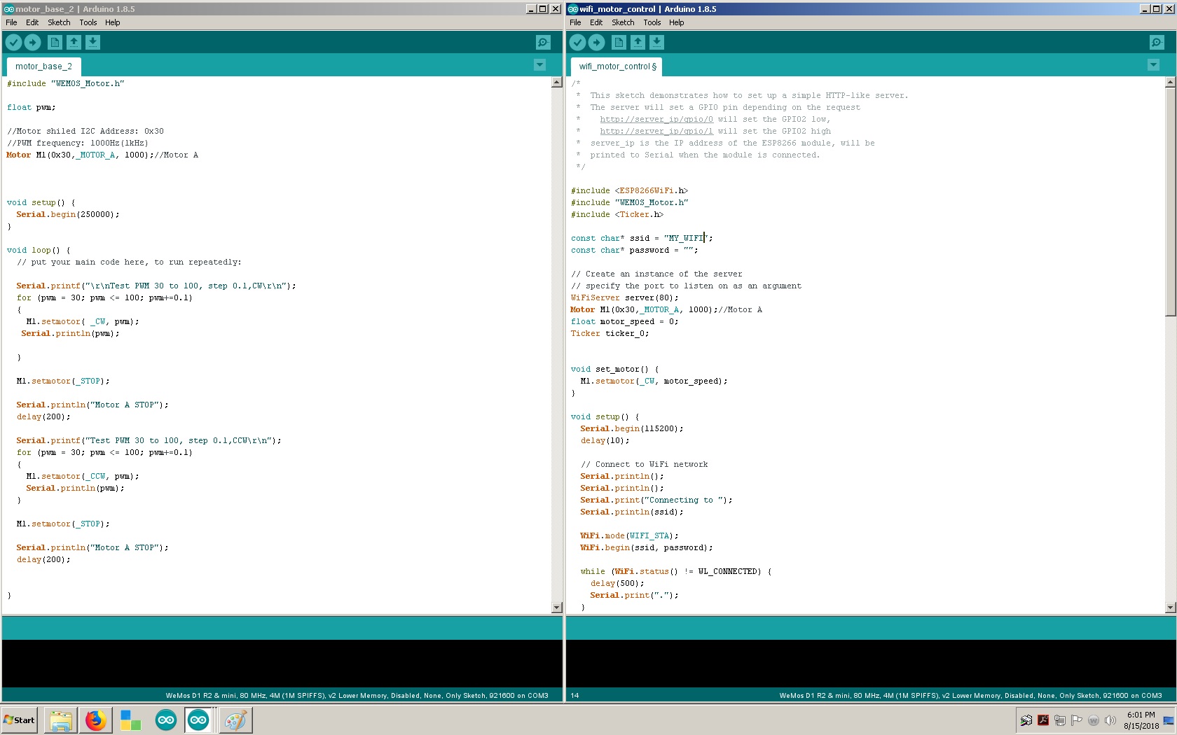Viewport: 1177px width, 735px height.
Task: Open Edit menu in motor_base_2 window
Action: 32,22
